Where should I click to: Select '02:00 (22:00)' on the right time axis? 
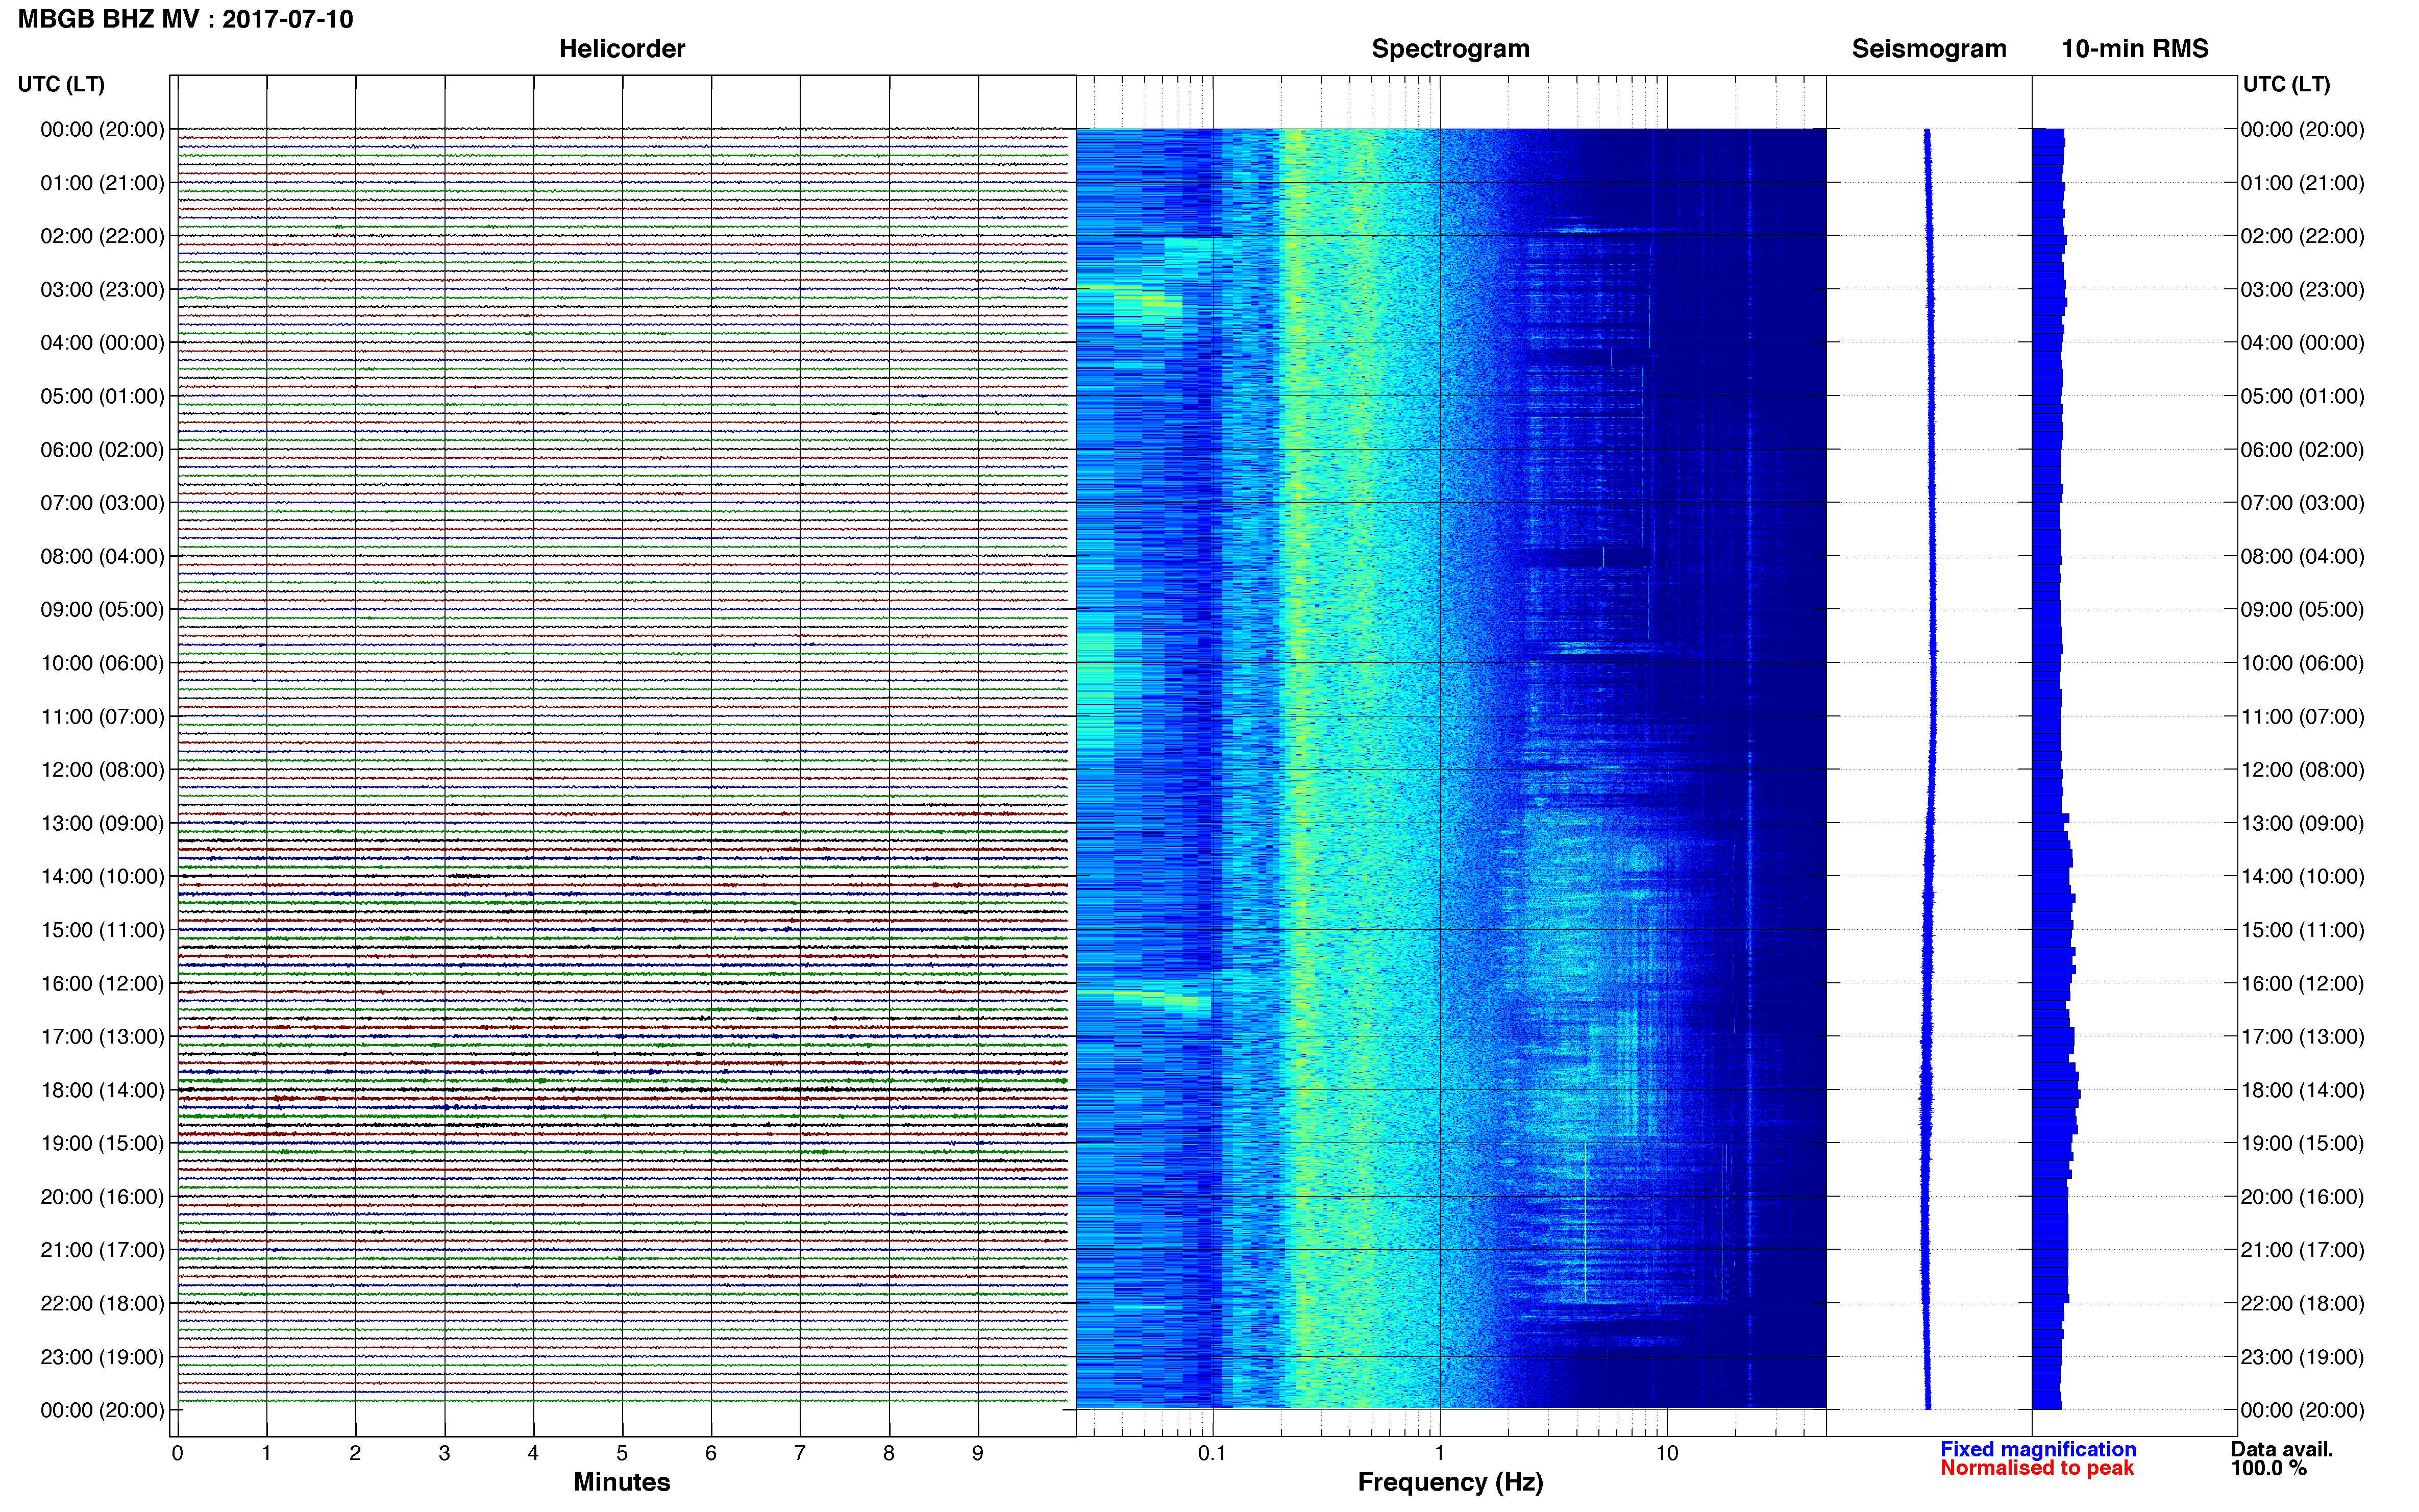pos(2302,236)
